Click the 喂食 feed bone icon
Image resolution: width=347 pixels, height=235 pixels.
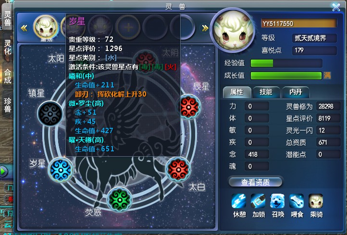[297, 201]
